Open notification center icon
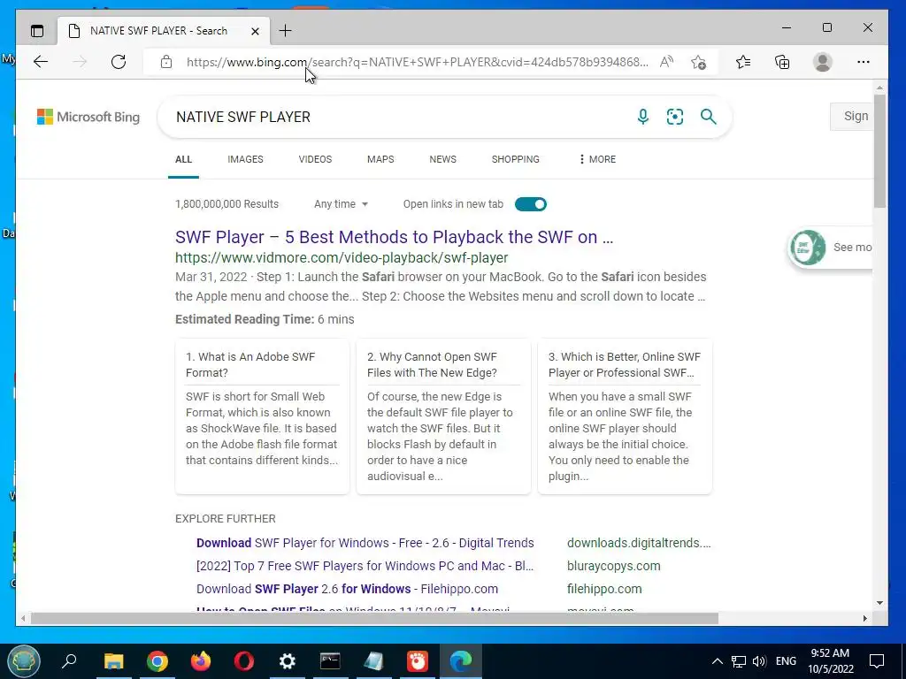This screenshot has height=679, width=906. [x=877, y=661]
